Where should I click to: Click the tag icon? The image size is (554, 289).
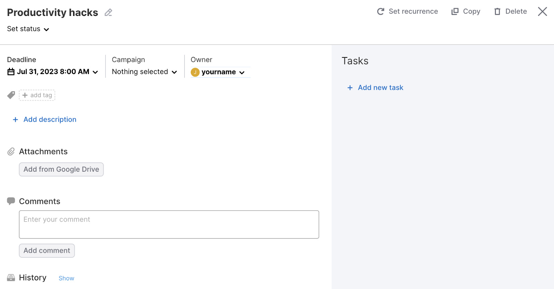click(11, 95)
